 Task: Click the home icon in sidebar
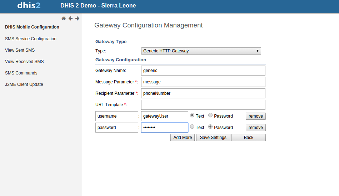[x=64, y=19]
